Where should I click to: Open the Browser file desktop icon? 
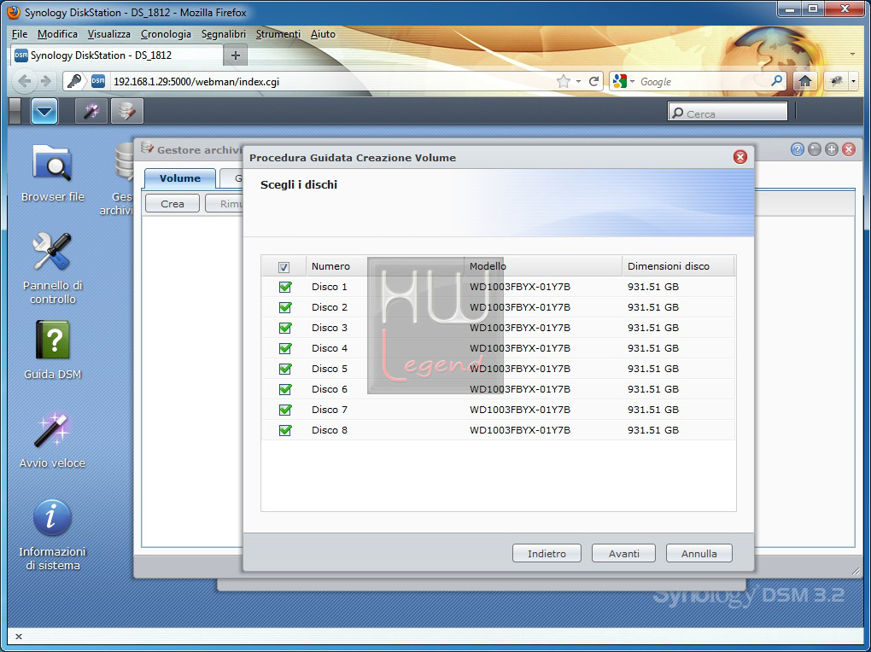[x=52, y=163]
